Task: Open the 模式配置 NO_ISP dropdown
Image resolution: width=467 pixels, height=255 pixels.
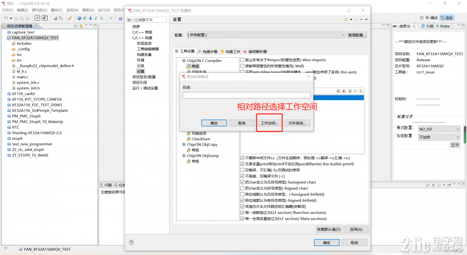Action: tap(439, 129)
